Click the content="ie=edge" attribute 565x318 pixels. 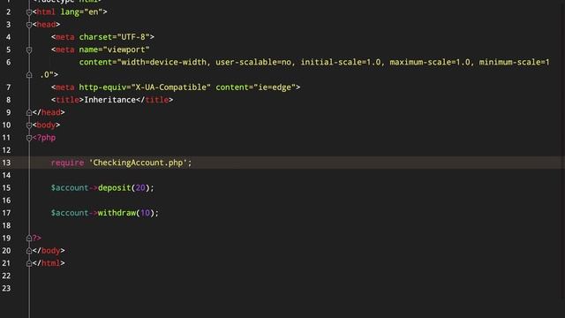click(255, 87)
